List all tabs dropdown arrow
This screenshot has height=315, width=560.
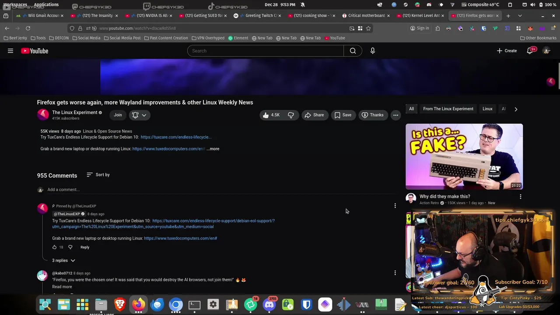(x=520, y=16)
